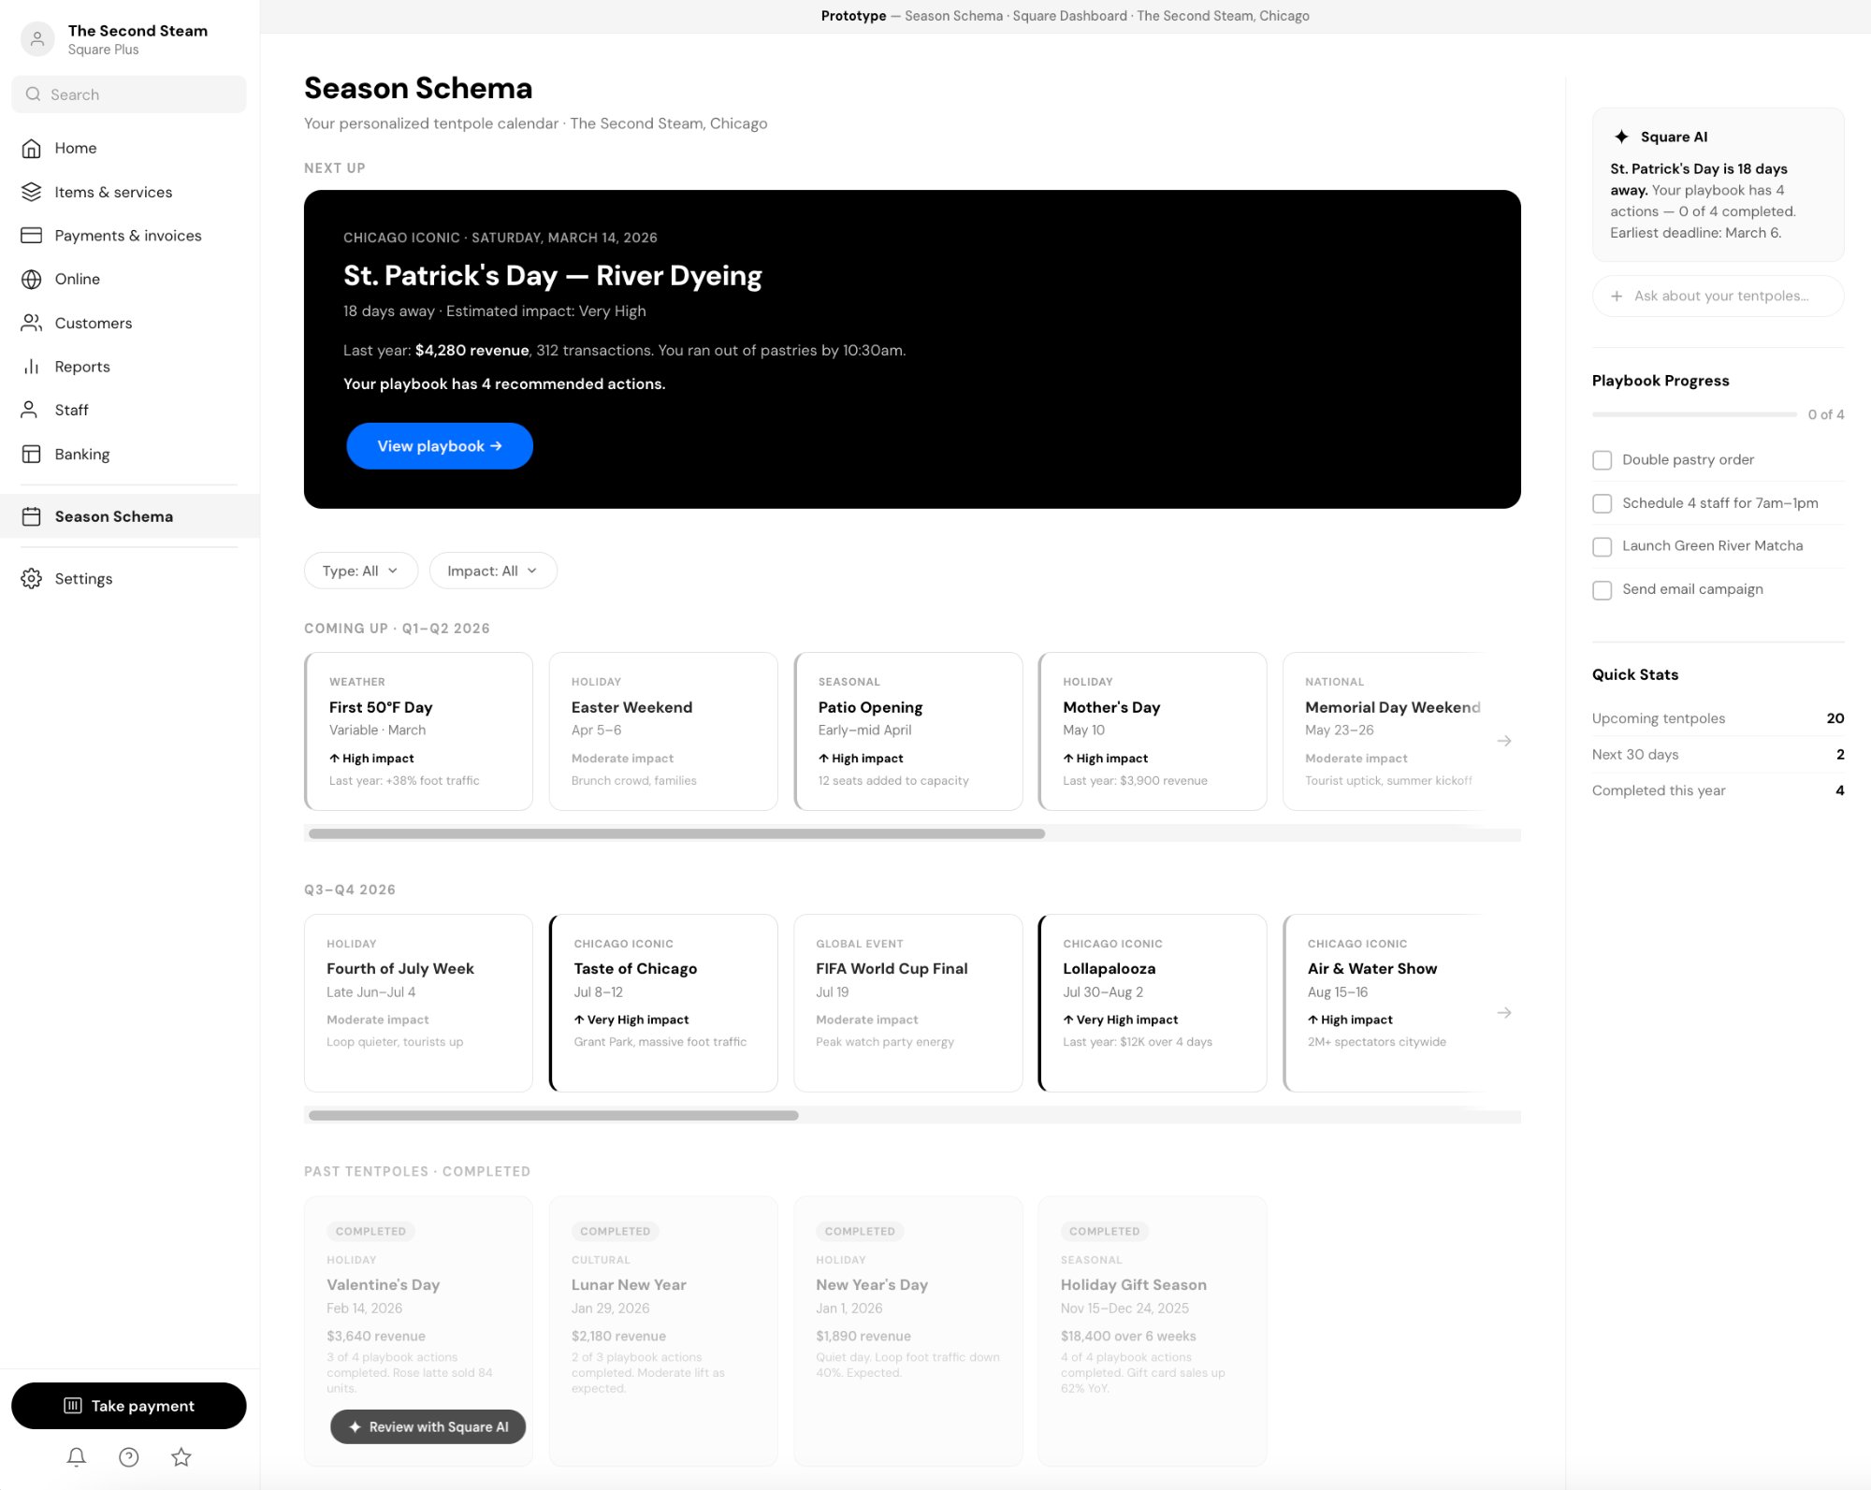This screenshot has width=1871, height=1490.
Task: Open Customers in the sidebar
Action: coord(93,323)
